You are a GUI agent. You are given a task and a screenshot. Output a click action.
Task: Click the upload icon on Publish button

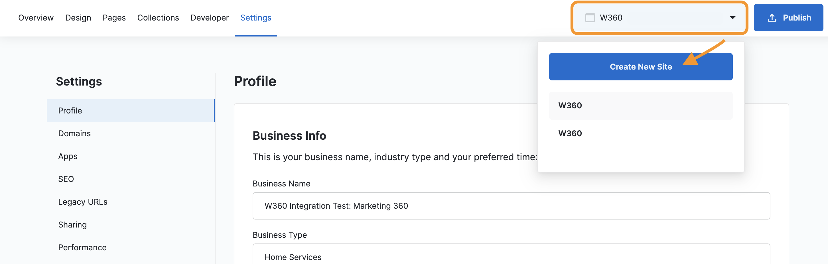(772, 18)
